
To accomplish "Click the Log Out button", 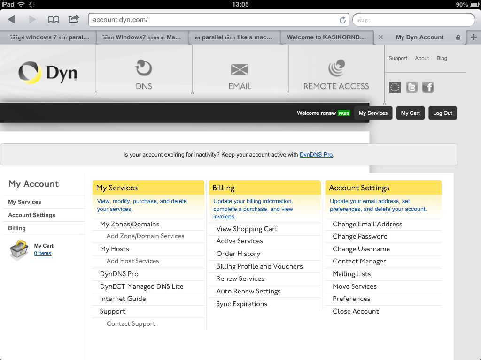I will pos(442,113).
